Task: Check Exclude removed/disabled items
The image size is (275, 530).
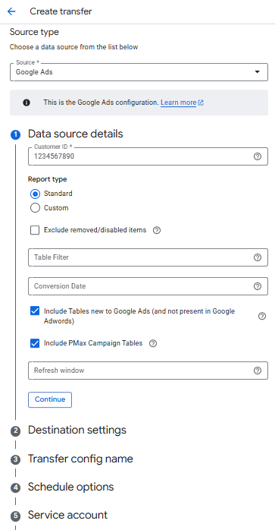Action: pos(35,230)
